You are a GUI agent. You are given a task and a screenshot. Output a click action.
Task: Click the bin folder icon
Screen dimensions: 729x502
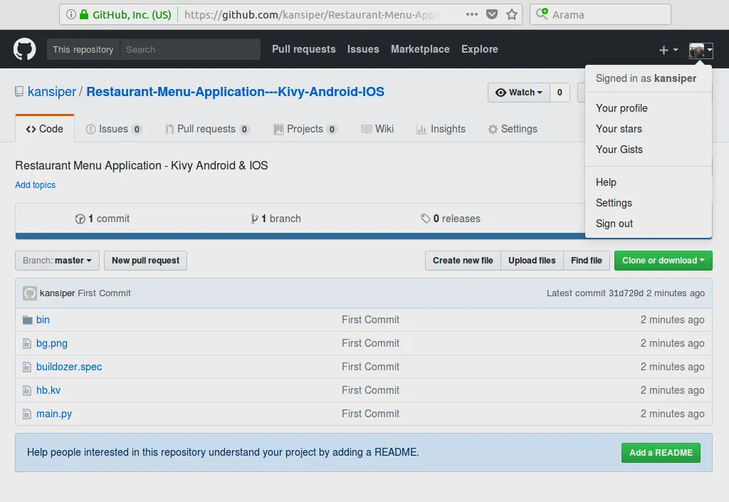(28, 320)
